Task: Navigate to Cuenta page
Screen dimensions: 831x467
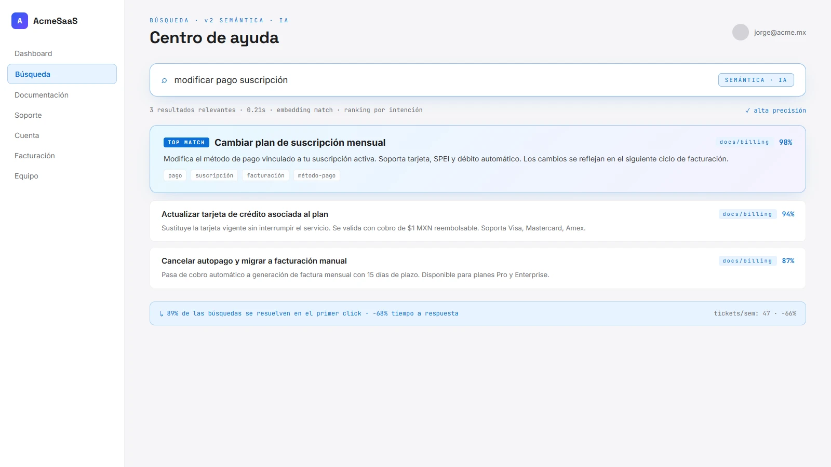Action: pos(62,135)
